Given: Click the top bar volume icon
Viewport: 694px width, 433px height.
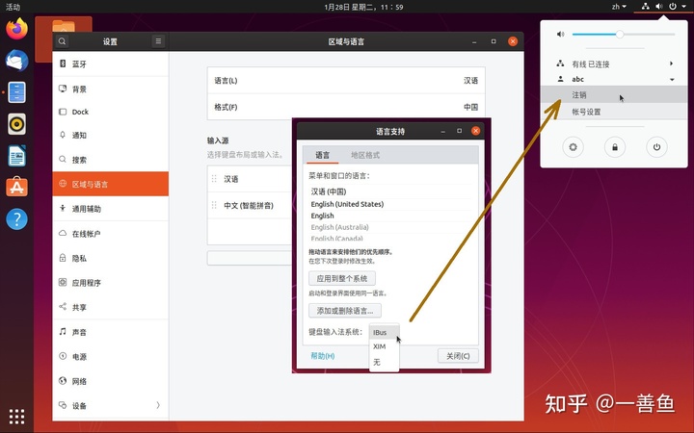Looking at the screenshot, I should (659, 6).
